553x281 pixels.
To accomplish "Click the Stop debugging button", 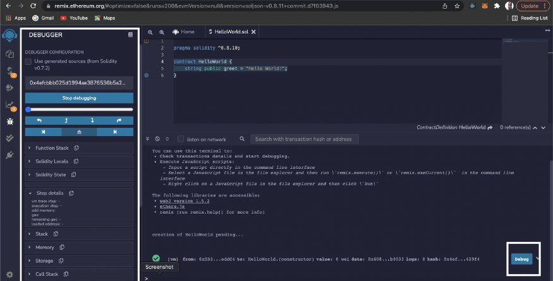I will (80, 98).
